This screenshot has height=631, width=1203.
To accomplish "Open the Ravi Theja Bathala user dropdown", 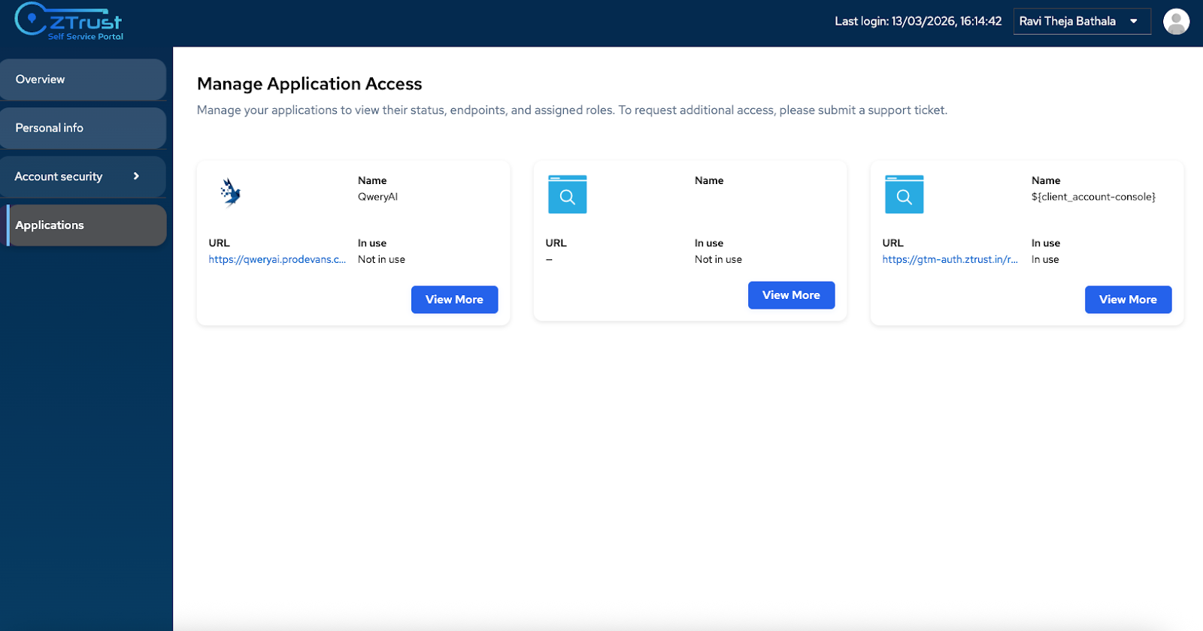I will (1081, 22).
